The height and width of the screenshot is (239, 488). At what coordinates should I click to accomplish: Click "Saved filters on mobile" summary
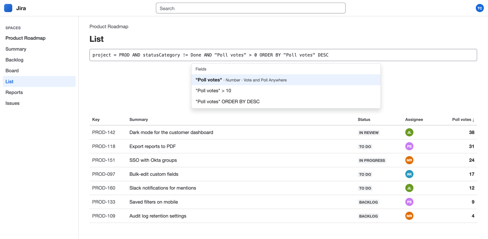[x=154, y=202]
